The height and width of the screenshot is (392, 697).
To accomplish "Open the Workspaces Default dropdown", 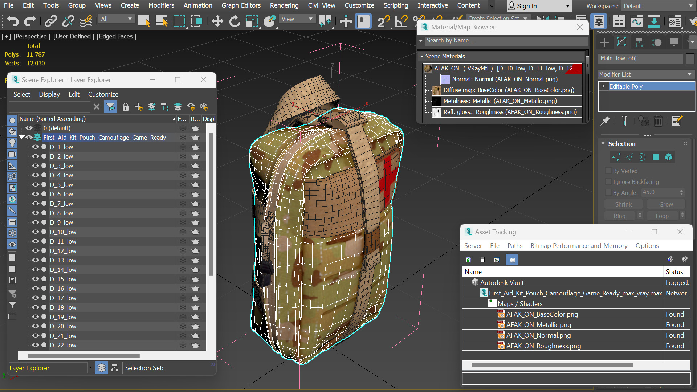I will point(658,6).
